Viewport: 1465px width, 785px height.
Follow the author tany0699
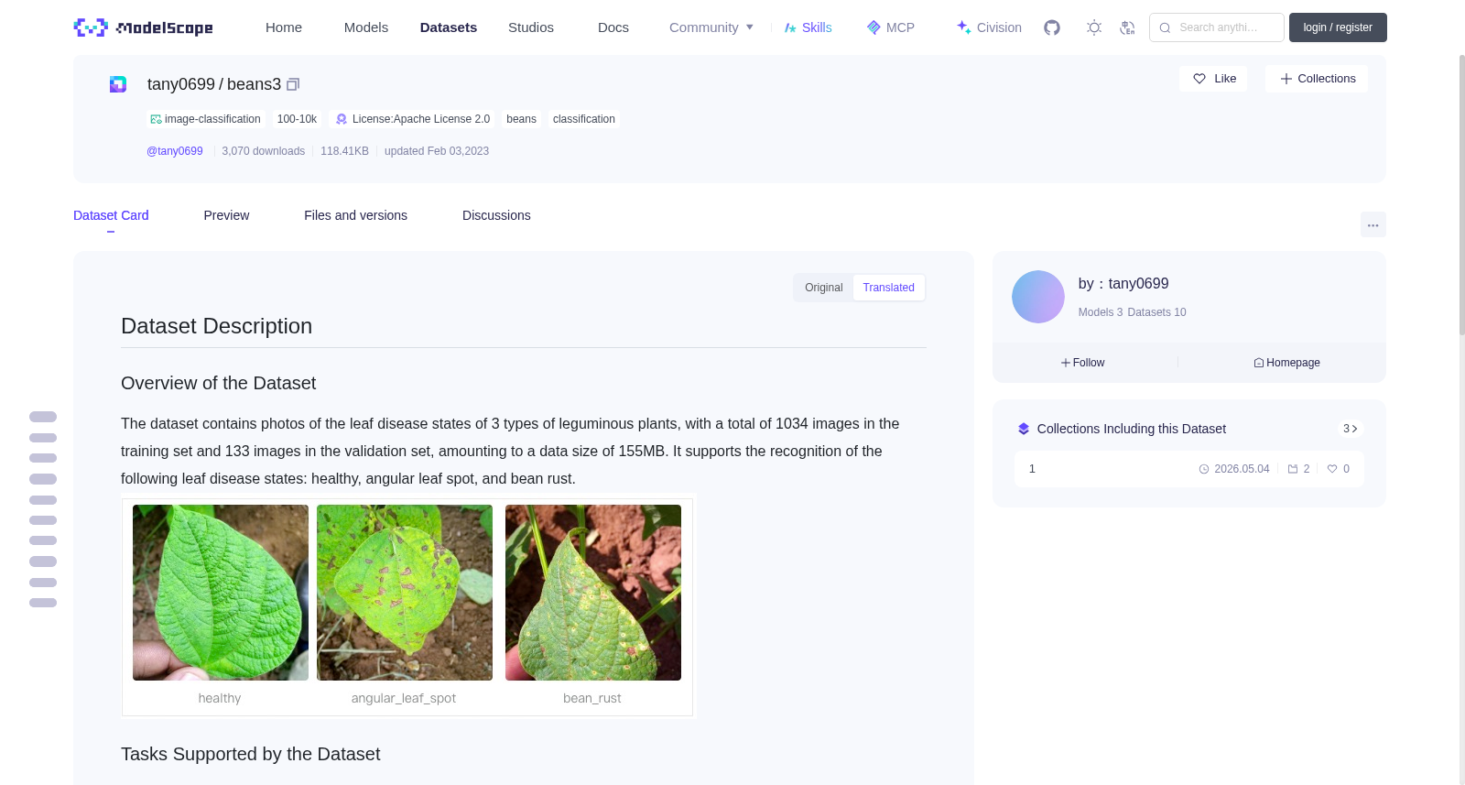[x=1082, y=363]
